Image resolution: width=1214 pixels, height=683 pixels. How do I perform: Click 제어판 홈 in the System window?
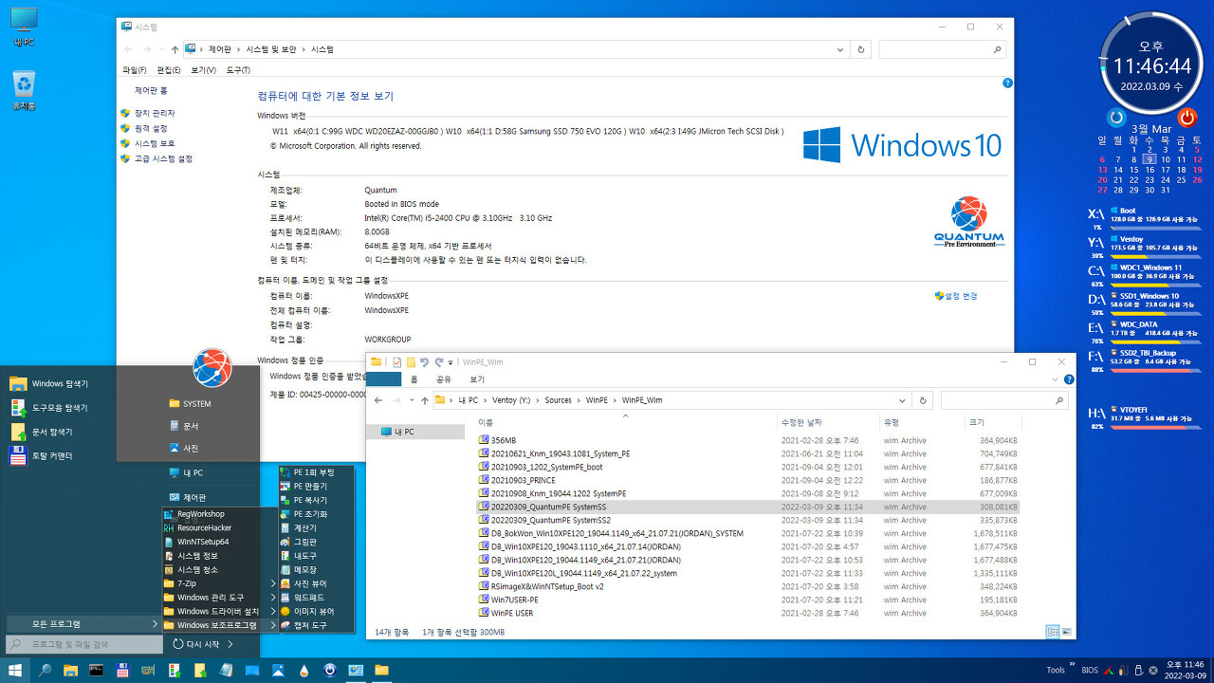click(151, 90)
